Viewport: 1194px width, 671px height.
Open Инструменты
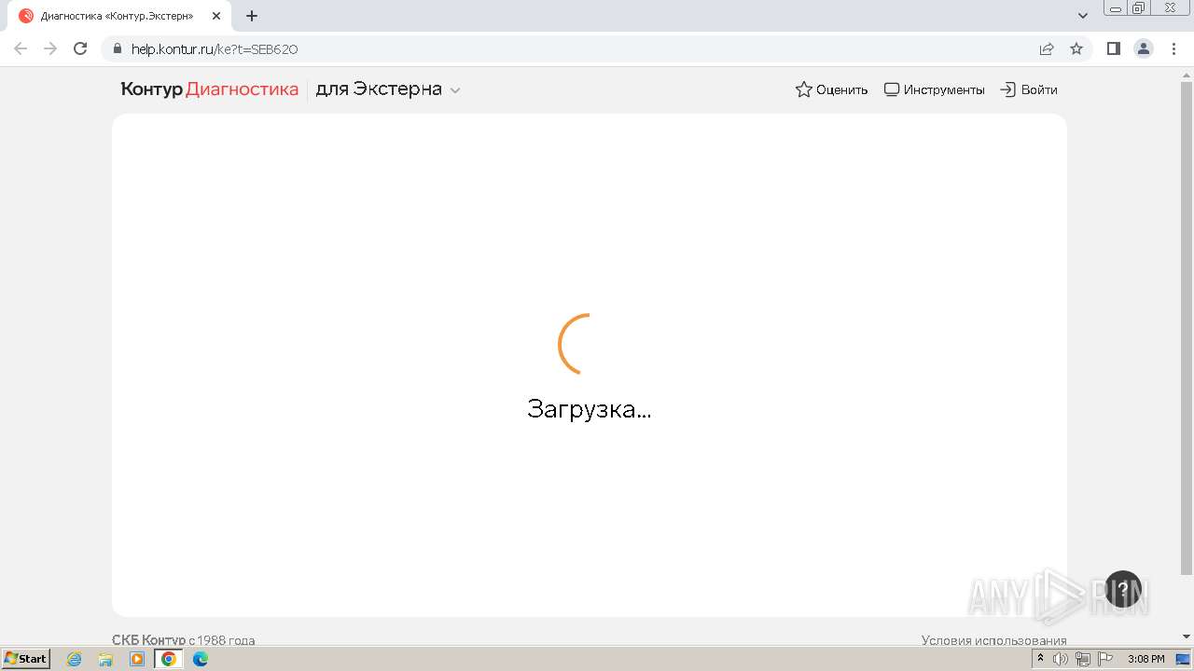[934, 89]
